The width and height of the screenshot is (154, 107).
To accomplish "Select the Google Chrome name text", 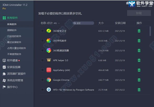I will (61, 80).
